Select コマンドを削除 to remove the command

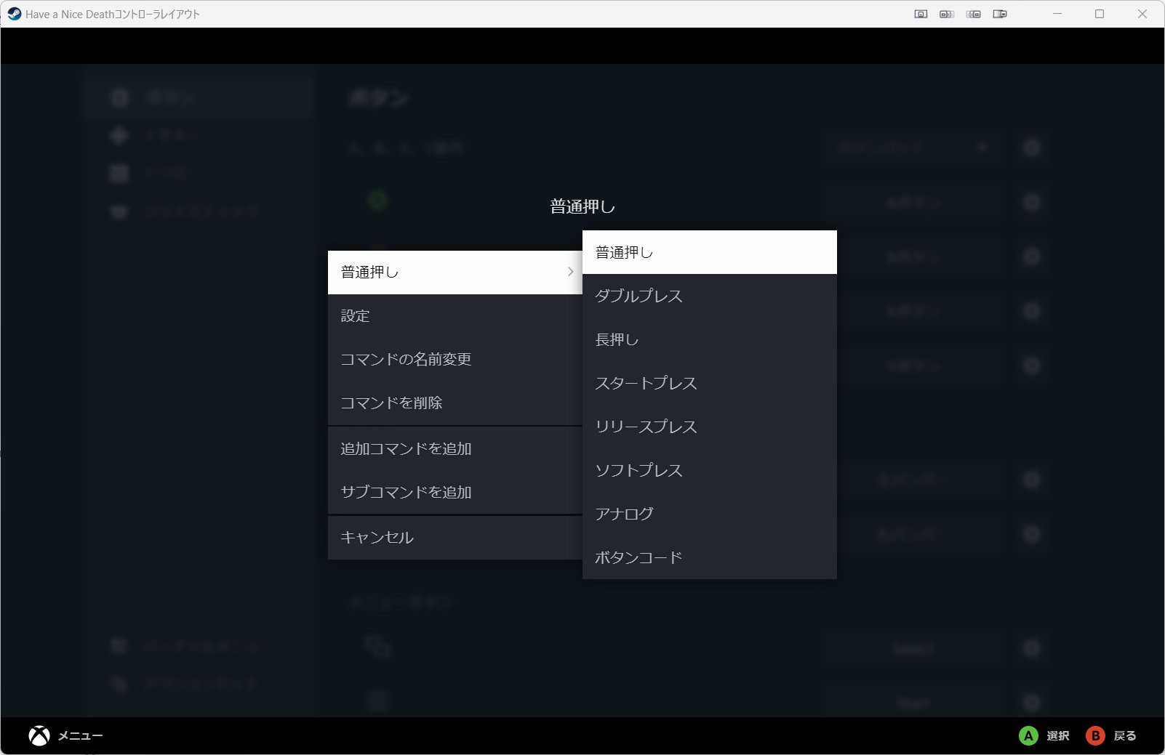pos(455,403)
